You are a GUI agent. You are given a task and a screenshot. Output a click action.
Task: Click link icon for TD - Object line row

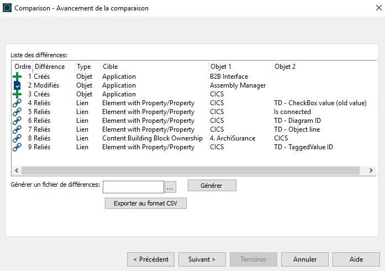pyautogui.click(x=17, y=129)
